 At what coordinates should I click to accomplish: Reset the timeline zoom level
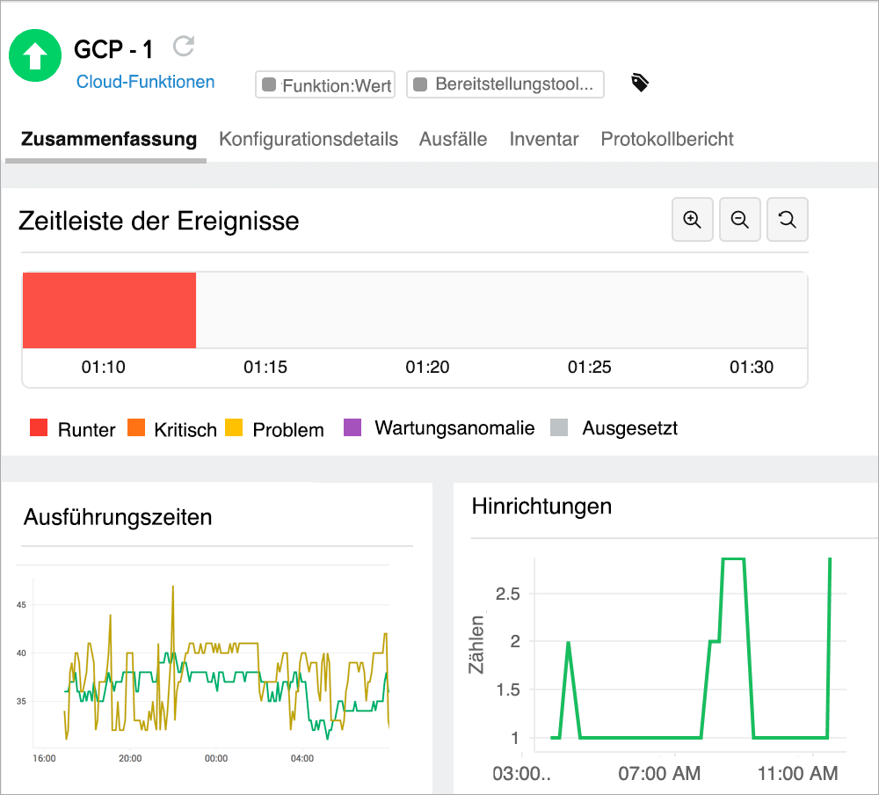tap(787, 219)
